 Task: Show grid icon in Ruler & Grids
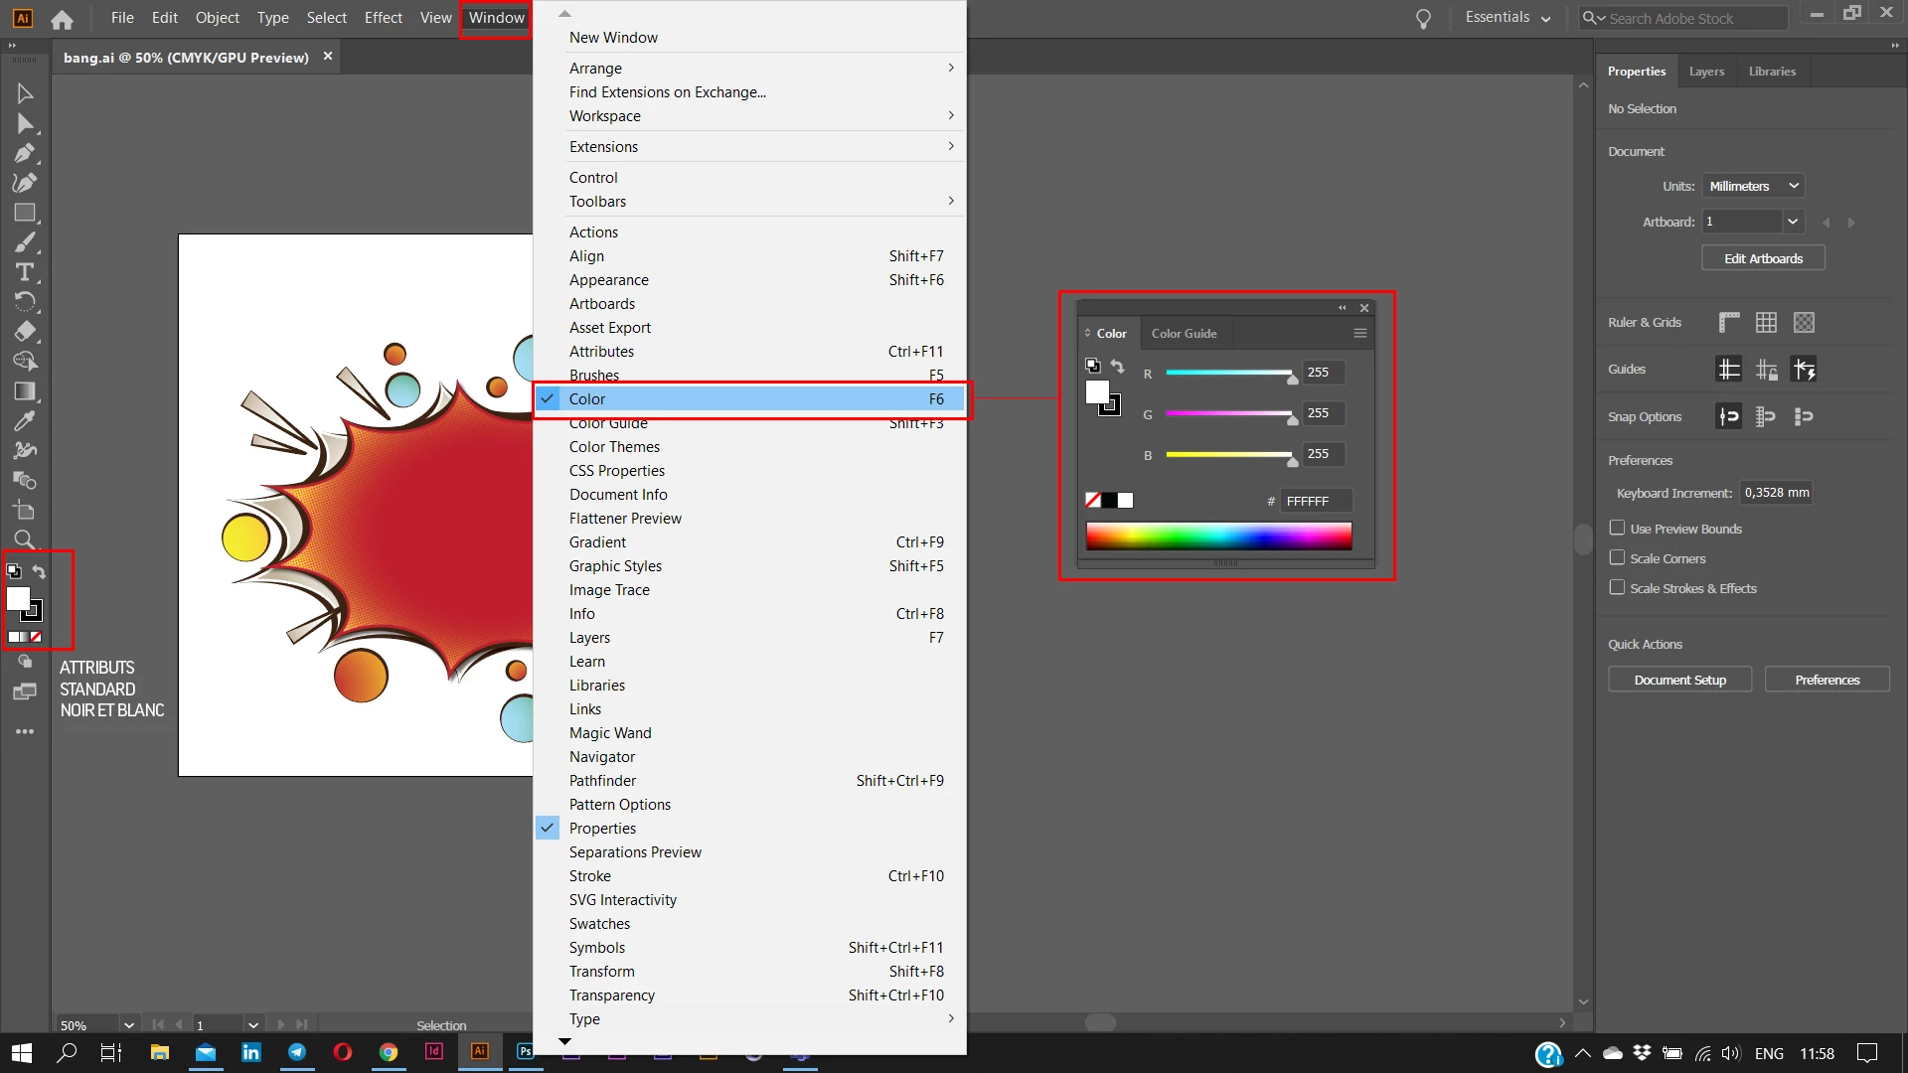(x=1766, y=322)
